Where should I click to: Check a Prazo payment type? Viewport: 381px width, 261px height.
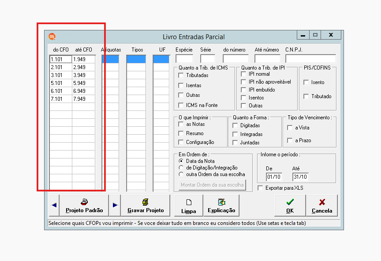pos(290,140)
